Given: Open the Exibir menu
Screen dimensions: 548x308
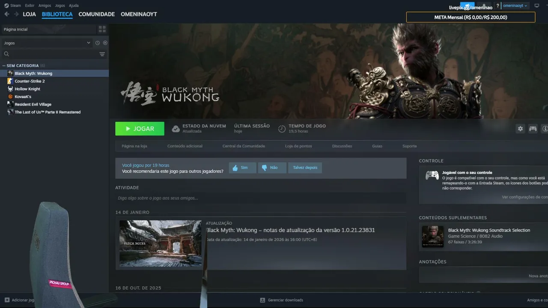Looking at the screenshot, I should click(x=30, y=6).
